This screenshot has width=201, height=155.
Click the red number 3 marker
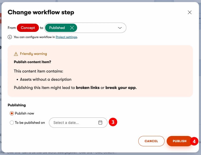(x=113, y=122)
